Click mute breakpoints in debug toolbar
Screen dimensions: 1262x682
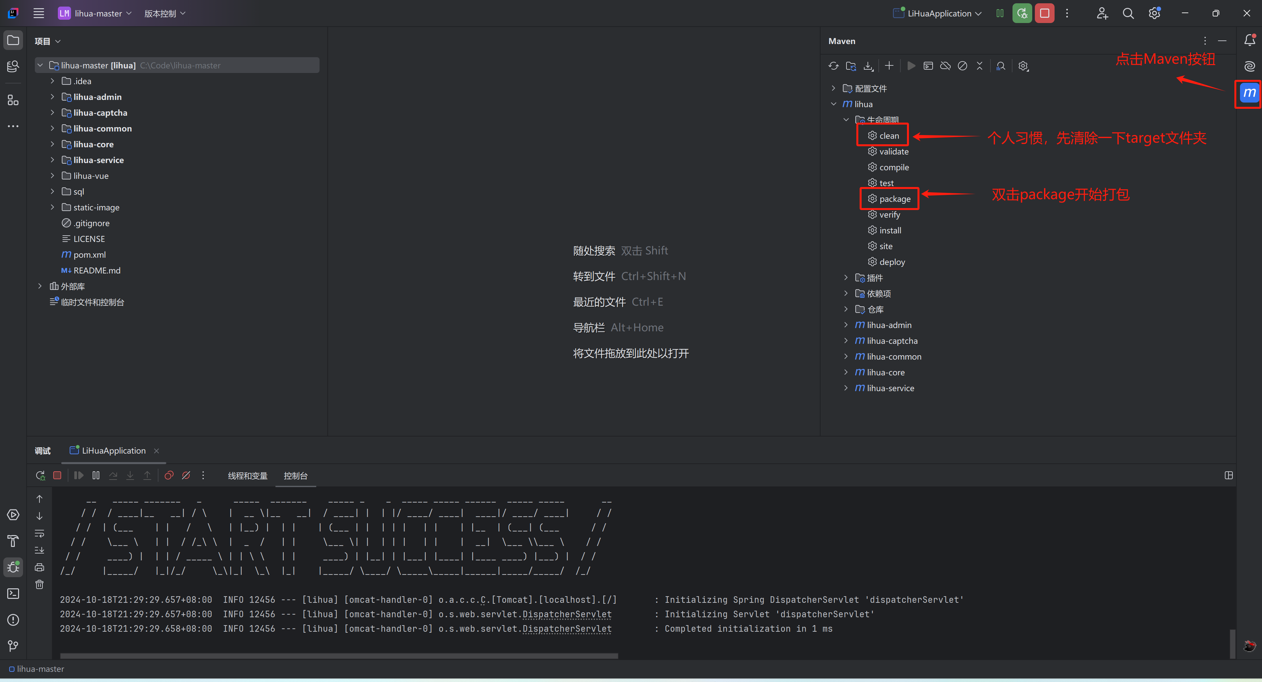(x=186, y=475)
